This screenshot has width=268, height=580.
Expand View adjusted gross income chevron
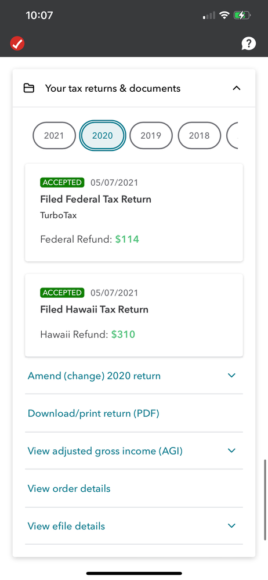coord(232,451)
